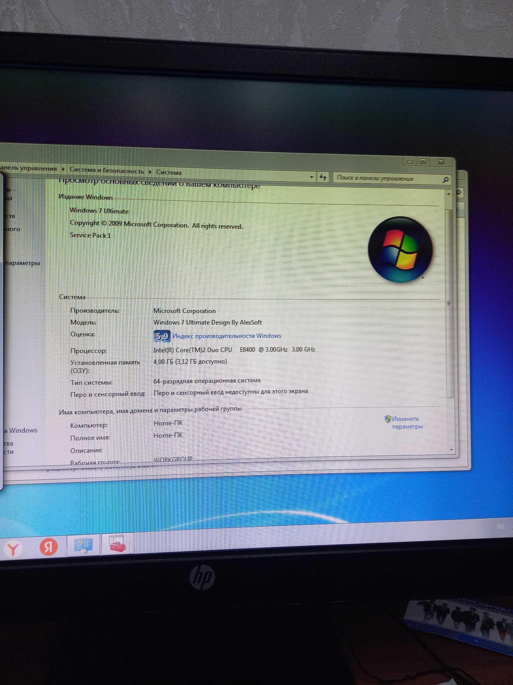The image size is (513, 685).
Task: Click the Home-ПК value beside Компьютер
Action: tap(168, 423)
